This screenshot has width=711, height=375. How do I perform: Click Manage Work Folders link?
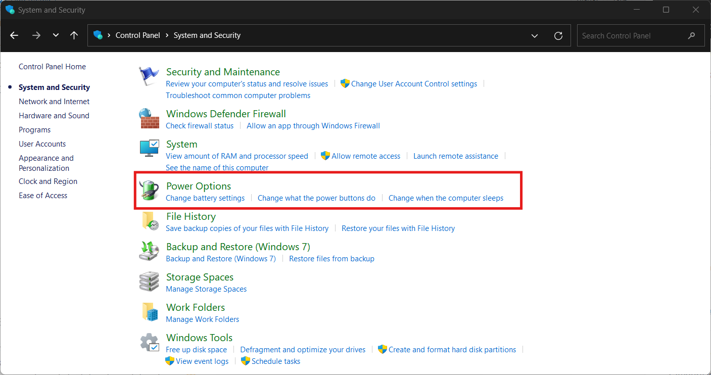click(x=203, y=319)
